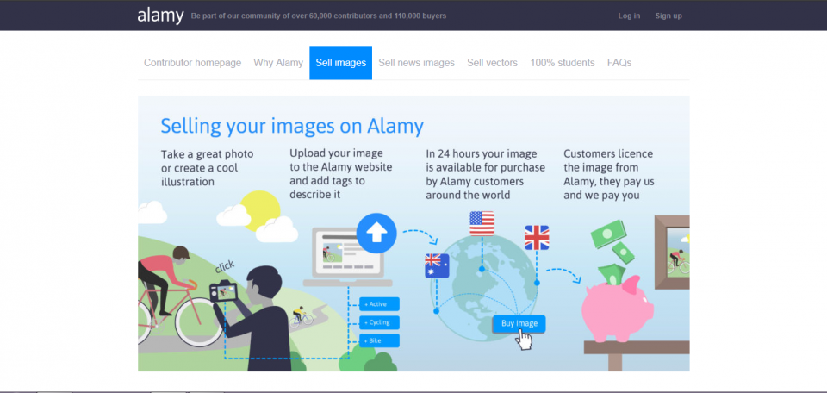Viewport: 827px width, 393px height.
Task: Open the Contributor homepage tab
Action: click(x=192, y=63)
